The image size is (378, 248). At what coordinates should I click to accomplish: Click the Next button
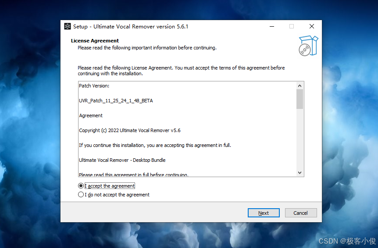264,213
